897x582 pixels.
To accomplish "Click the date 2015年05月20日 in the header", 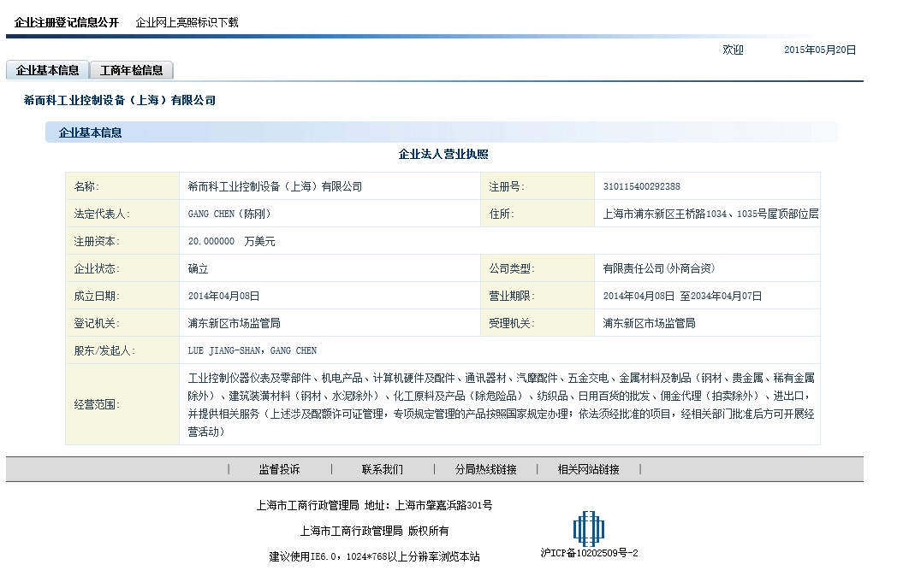I will (820, 50).
